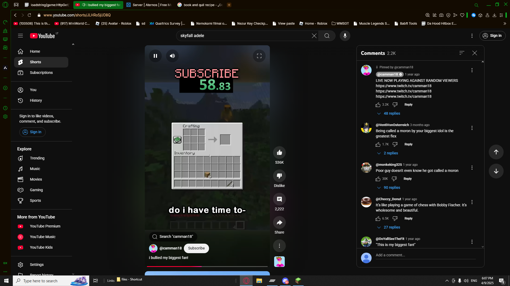Open Trending under Explore
The height and width of the screenshot is (286, 510).
coord(41,158)
